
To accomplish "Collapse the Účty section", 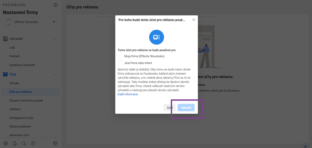I will 55,74.
